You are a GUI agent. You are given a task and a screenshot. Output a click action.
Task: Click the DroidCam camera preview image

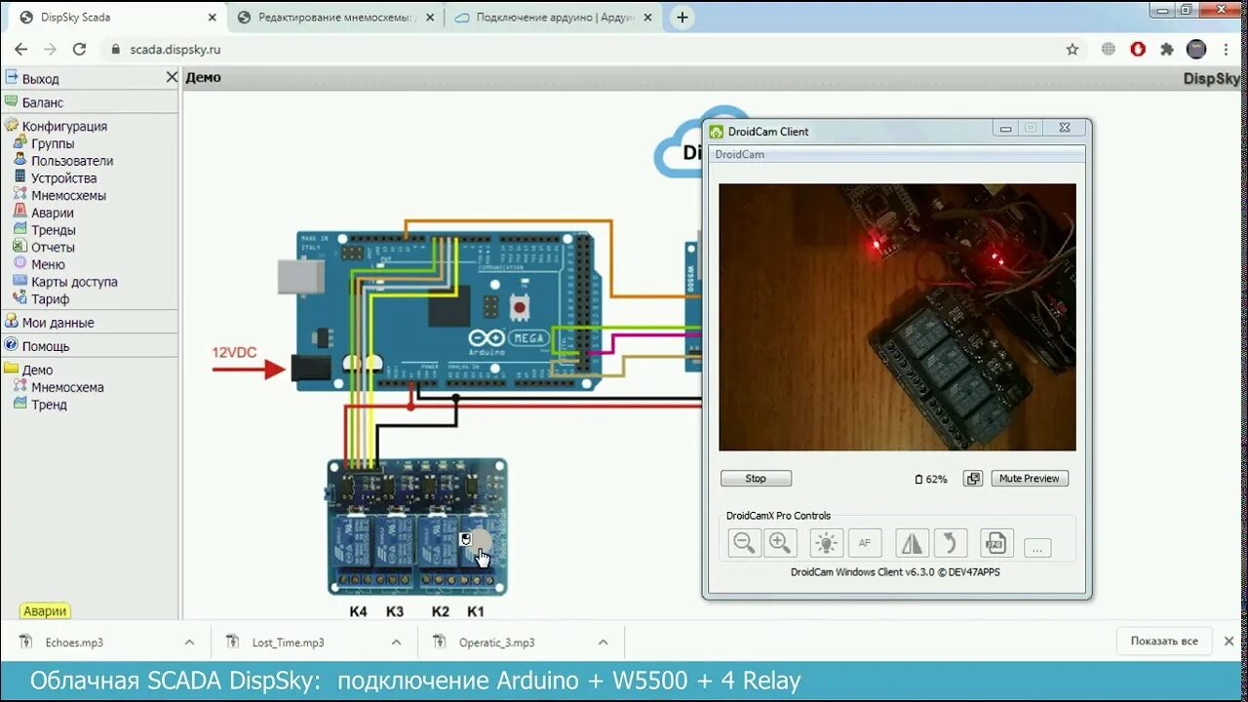click(897, 317)
